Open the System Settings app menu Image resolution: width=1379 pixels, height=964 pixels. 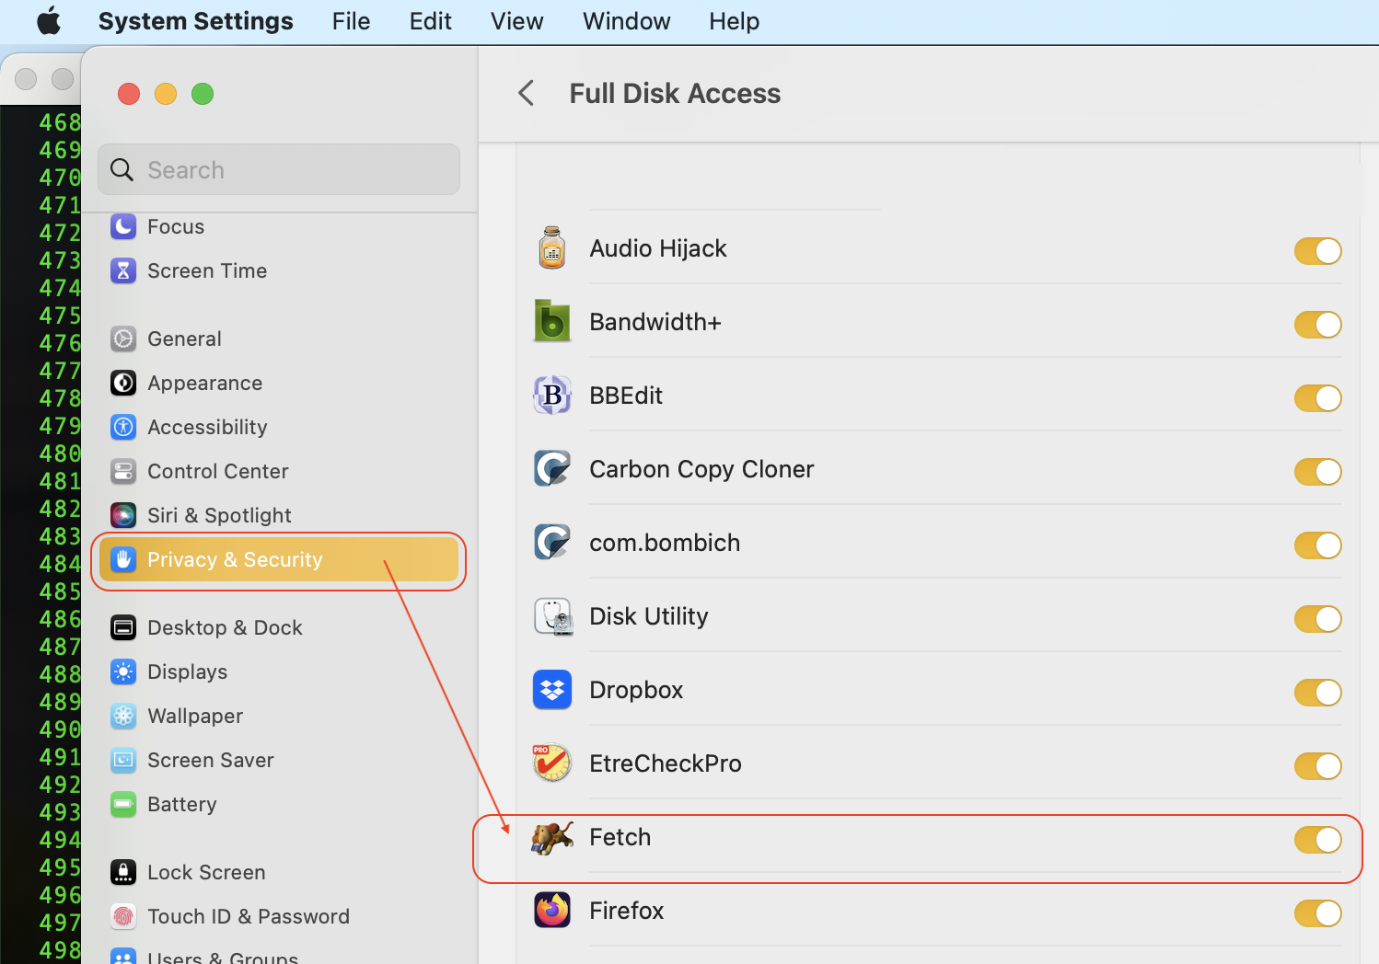point(196,21)
